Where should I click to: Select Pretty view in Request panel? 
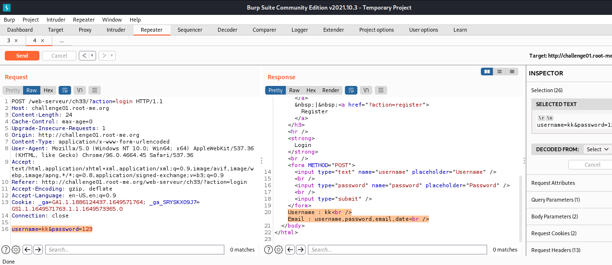coord(13,90)
